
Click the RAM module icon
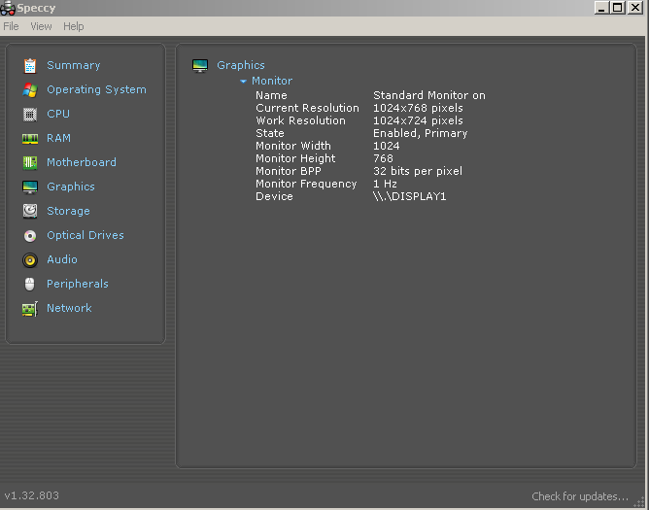(x=30, y=139)
